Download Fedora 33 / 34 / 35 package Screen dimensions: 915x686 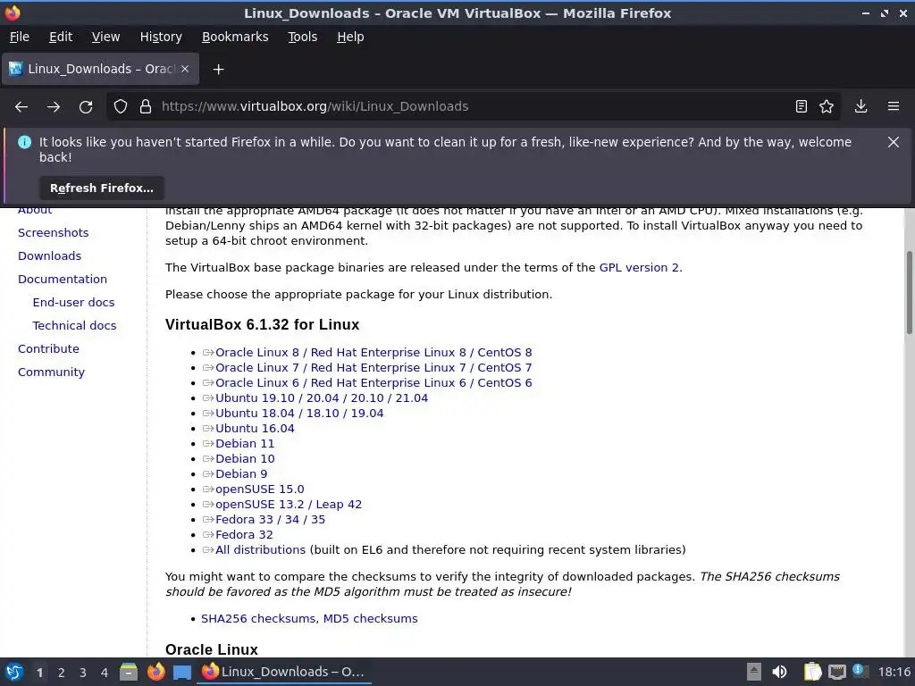[270, 519]
